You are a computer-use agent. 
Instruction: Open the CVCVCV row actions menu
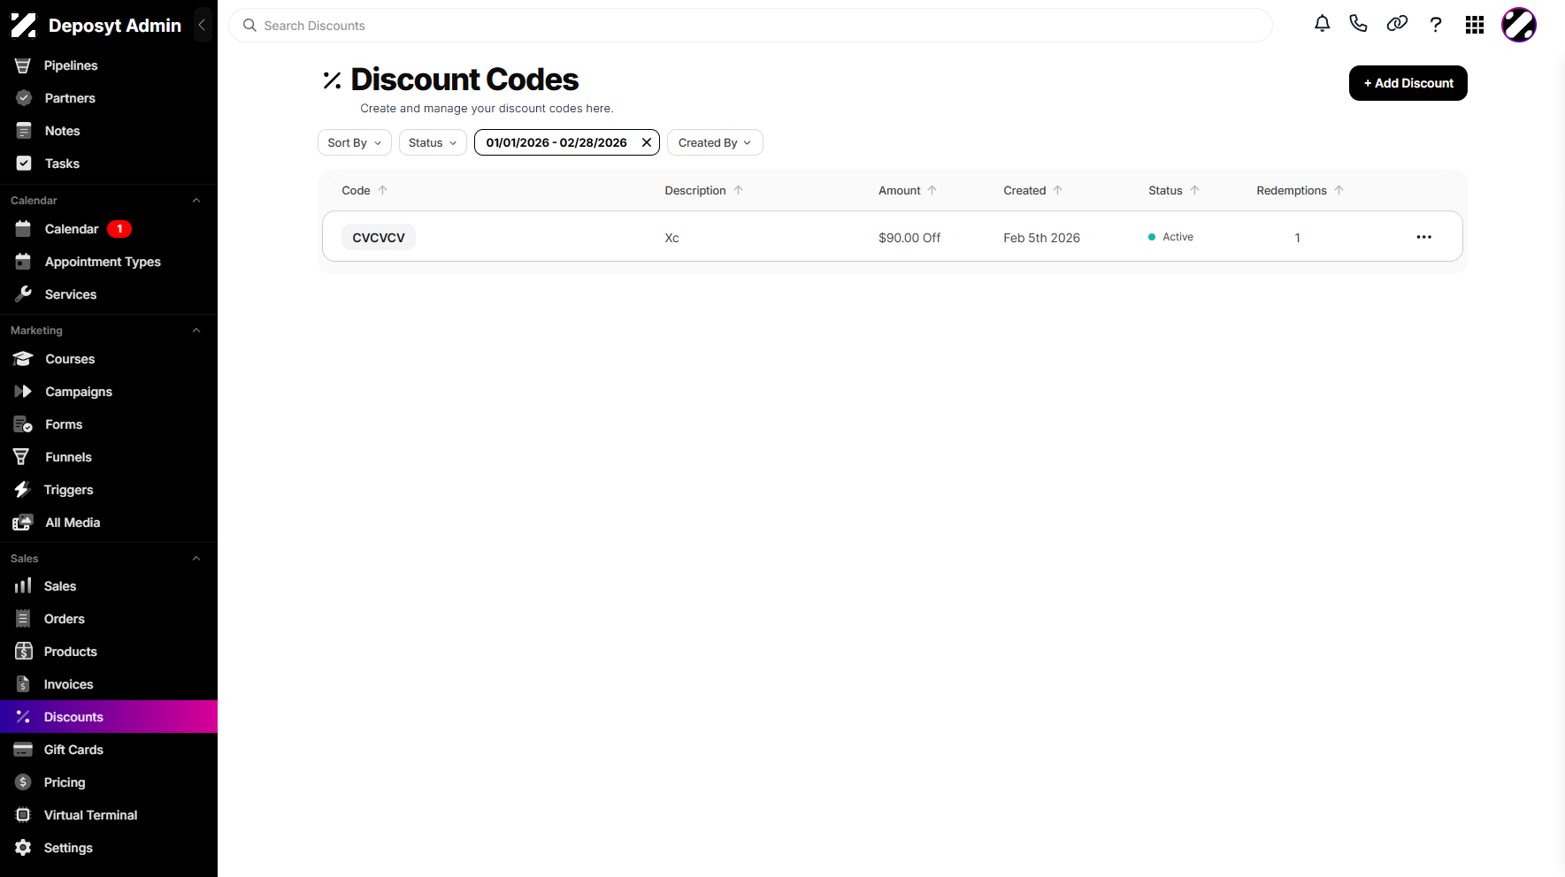click(x=1423, y=237)
